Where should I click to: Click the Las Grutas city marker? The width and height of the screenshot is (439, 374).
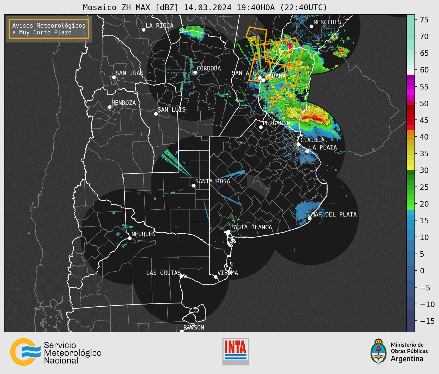click(x=181, y=276)
